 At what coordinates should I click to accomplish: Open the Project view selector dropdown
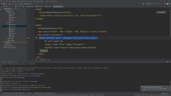tap(6, 6)
